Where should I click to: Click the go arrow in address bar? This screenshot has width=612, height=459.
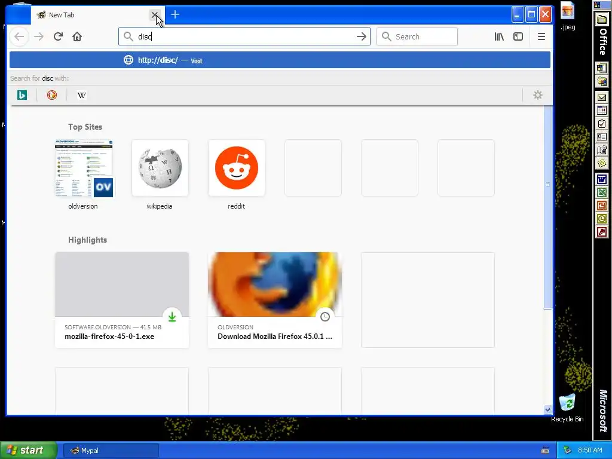pos(362,36)
